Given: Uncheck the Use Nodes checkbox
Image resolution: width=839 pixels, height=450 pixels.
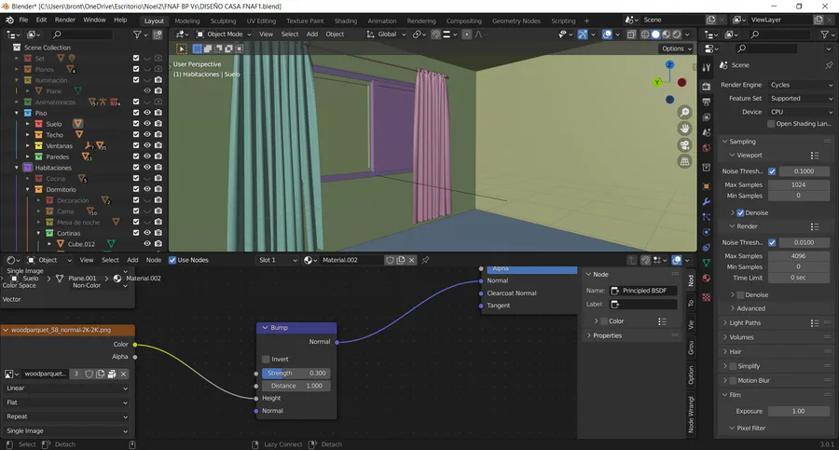Looking at the screenshot, I should pos(173,260).
